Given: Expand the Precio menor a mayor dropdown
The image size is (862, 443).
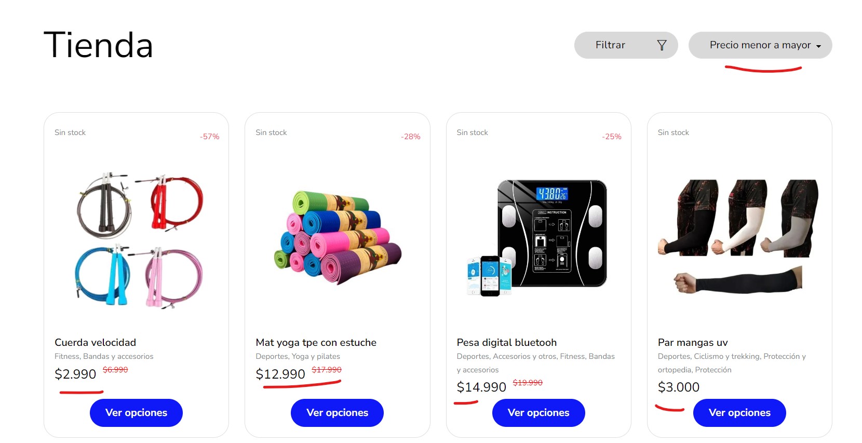Looking at the screenshot, I should [x=760, y=45].
